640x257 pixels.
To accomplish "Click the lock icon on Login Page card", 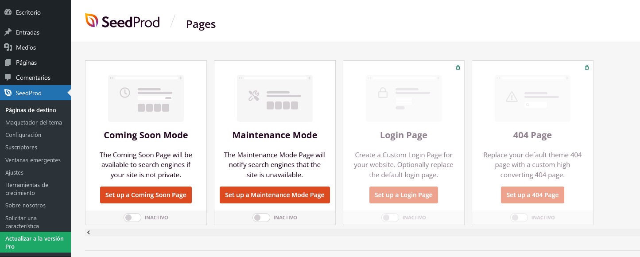I will [x=458, y=67].
